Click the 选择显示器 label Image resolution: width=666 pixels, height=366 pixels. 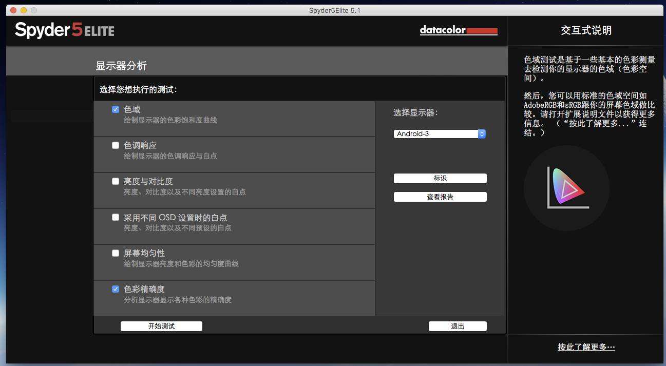coord(416,113)
